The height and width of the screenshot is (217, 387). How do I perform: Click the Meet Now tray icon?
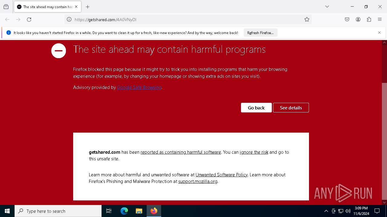(x=333, y=211)
